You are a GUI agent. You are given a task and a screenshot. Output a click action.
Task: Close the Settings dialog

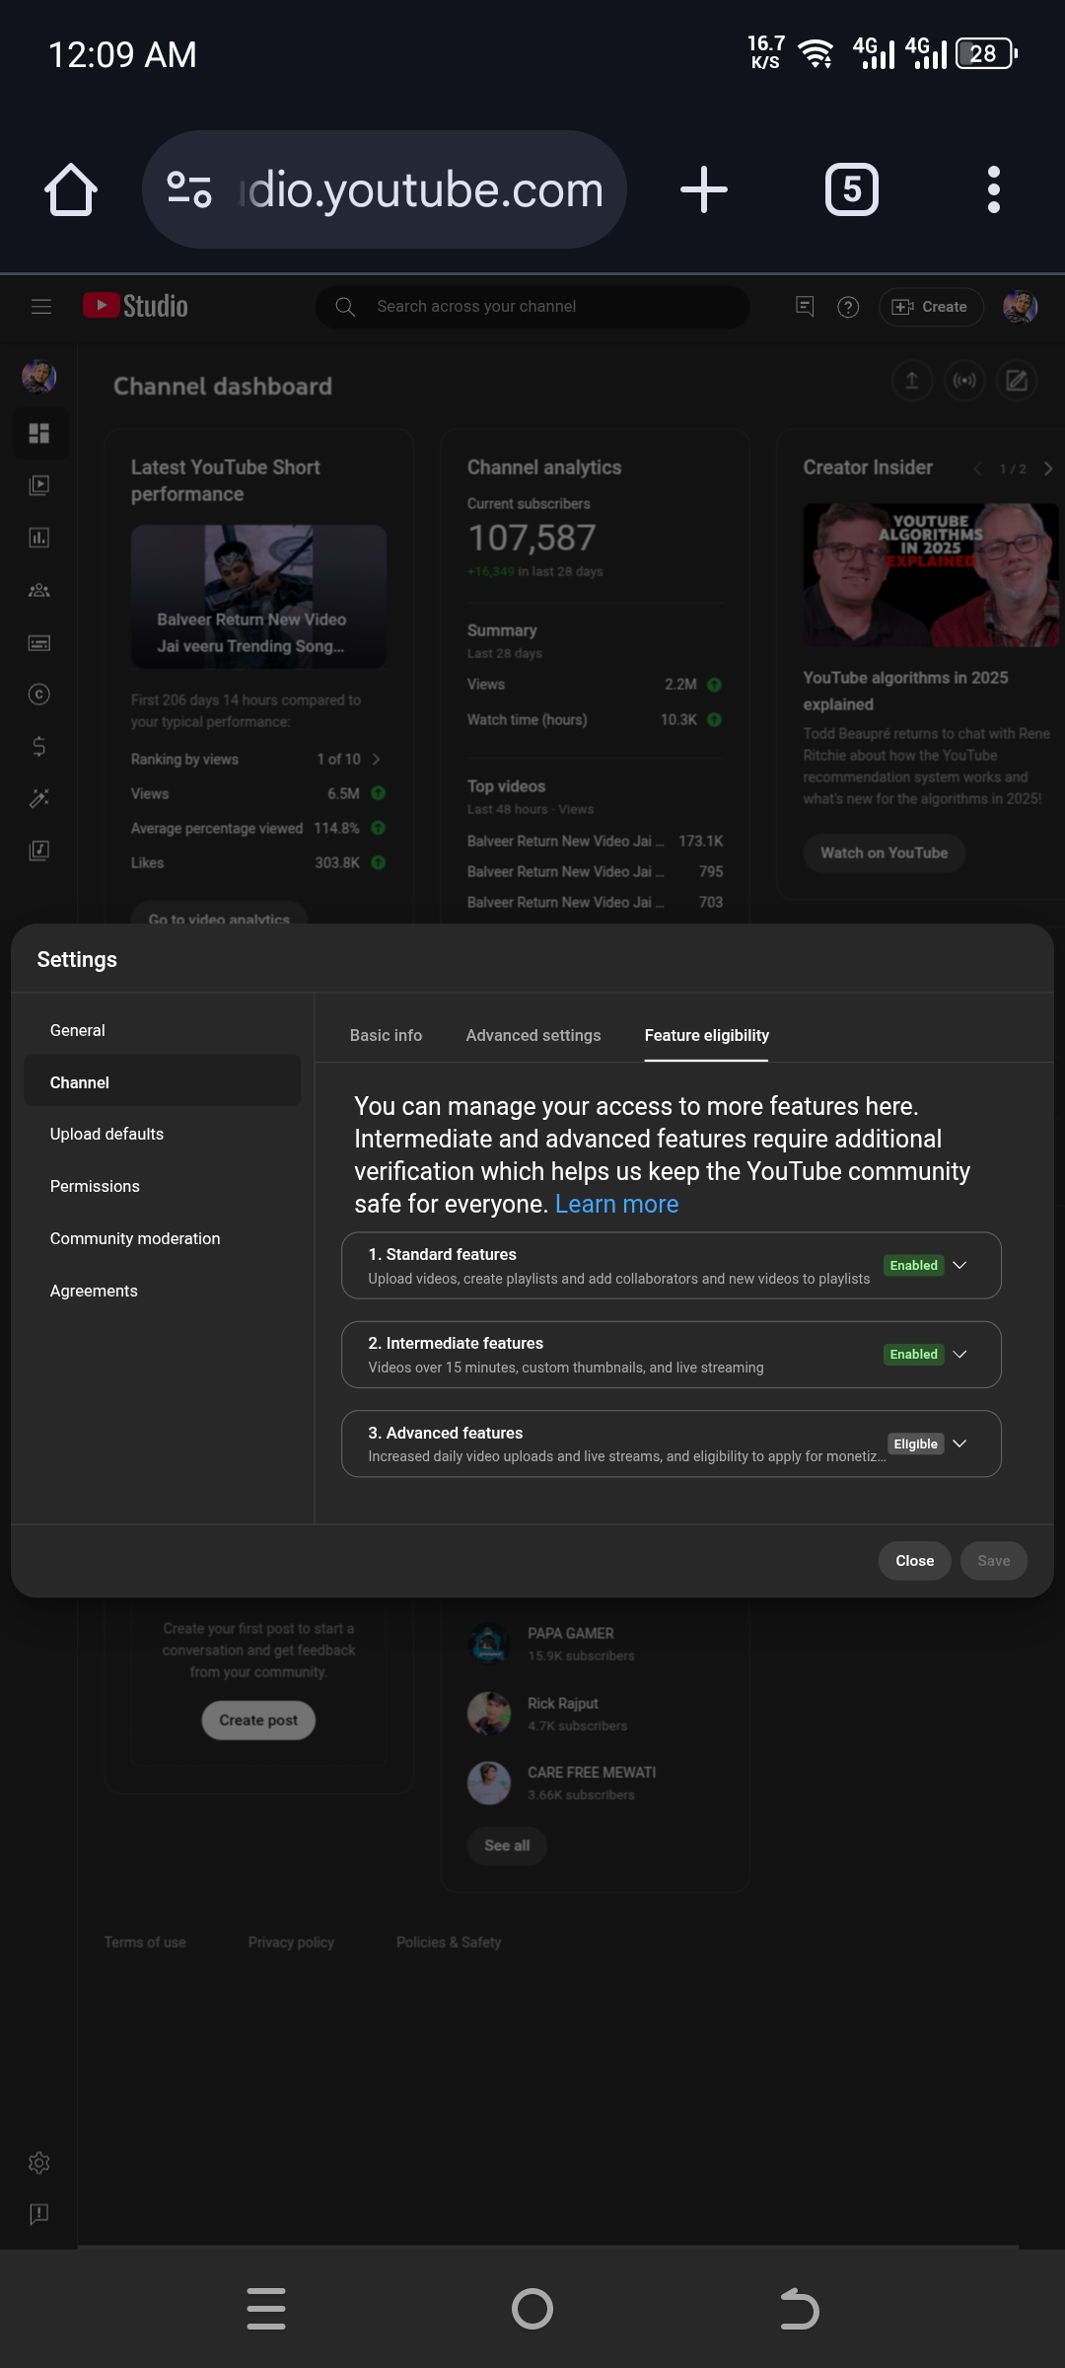pyautogui.click(x=914, y=1561)
